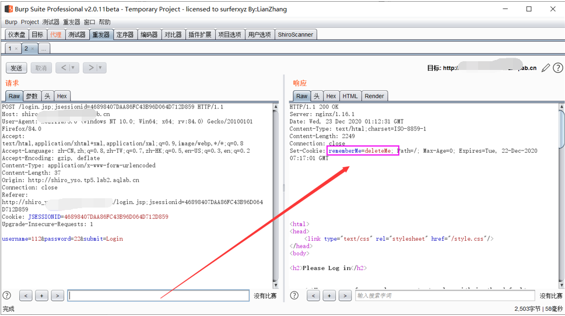565x316 pixels.
Task: Select the response Render tab
Action: tap(374, 96)
